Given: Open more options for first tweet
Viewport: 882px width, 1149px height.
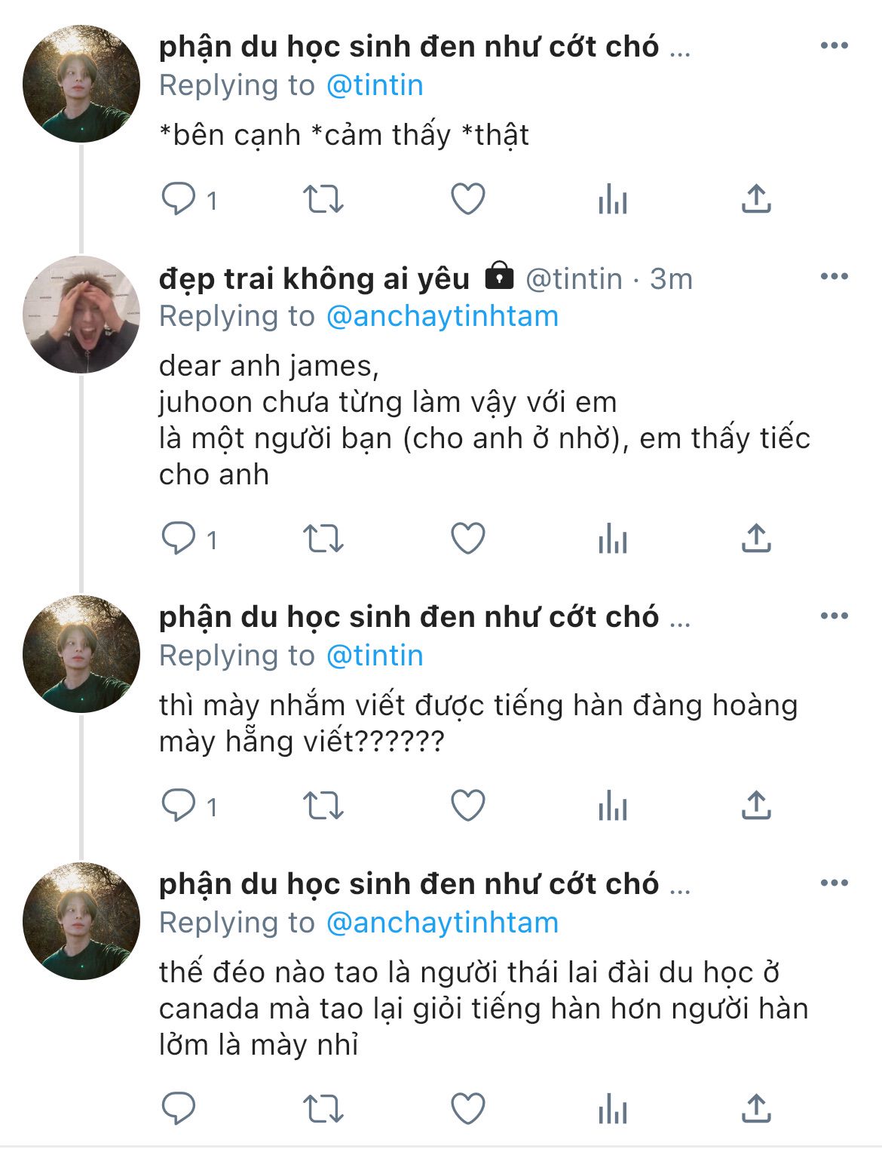Looking at the screenshot, I should pyautogui.click(x=834, y=46).
